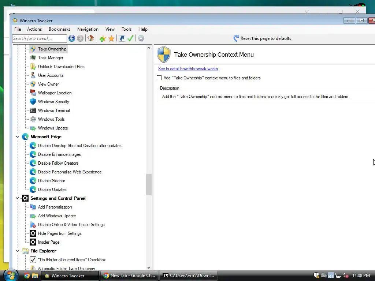Click the network tray icon
The image size is (375, 281).
338,276
